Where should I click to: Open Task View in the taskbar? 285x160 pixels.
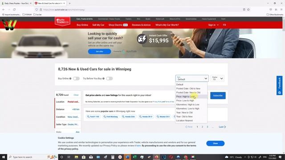[x=69, y=157]
